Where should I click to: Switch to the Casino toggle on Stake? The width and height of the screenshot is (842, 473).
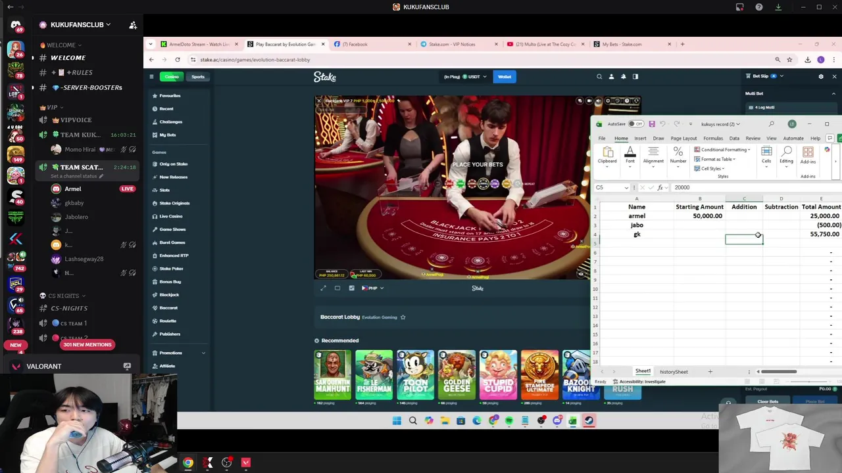pos(172,77)
